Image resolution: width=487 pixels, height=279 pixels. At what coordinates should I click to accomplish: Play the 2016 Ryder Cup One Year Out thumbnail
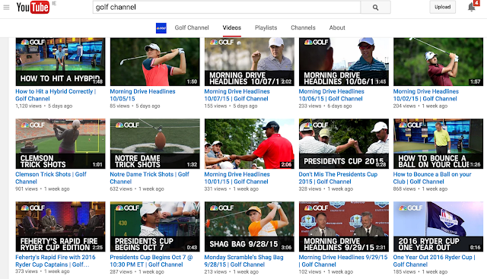438,227
